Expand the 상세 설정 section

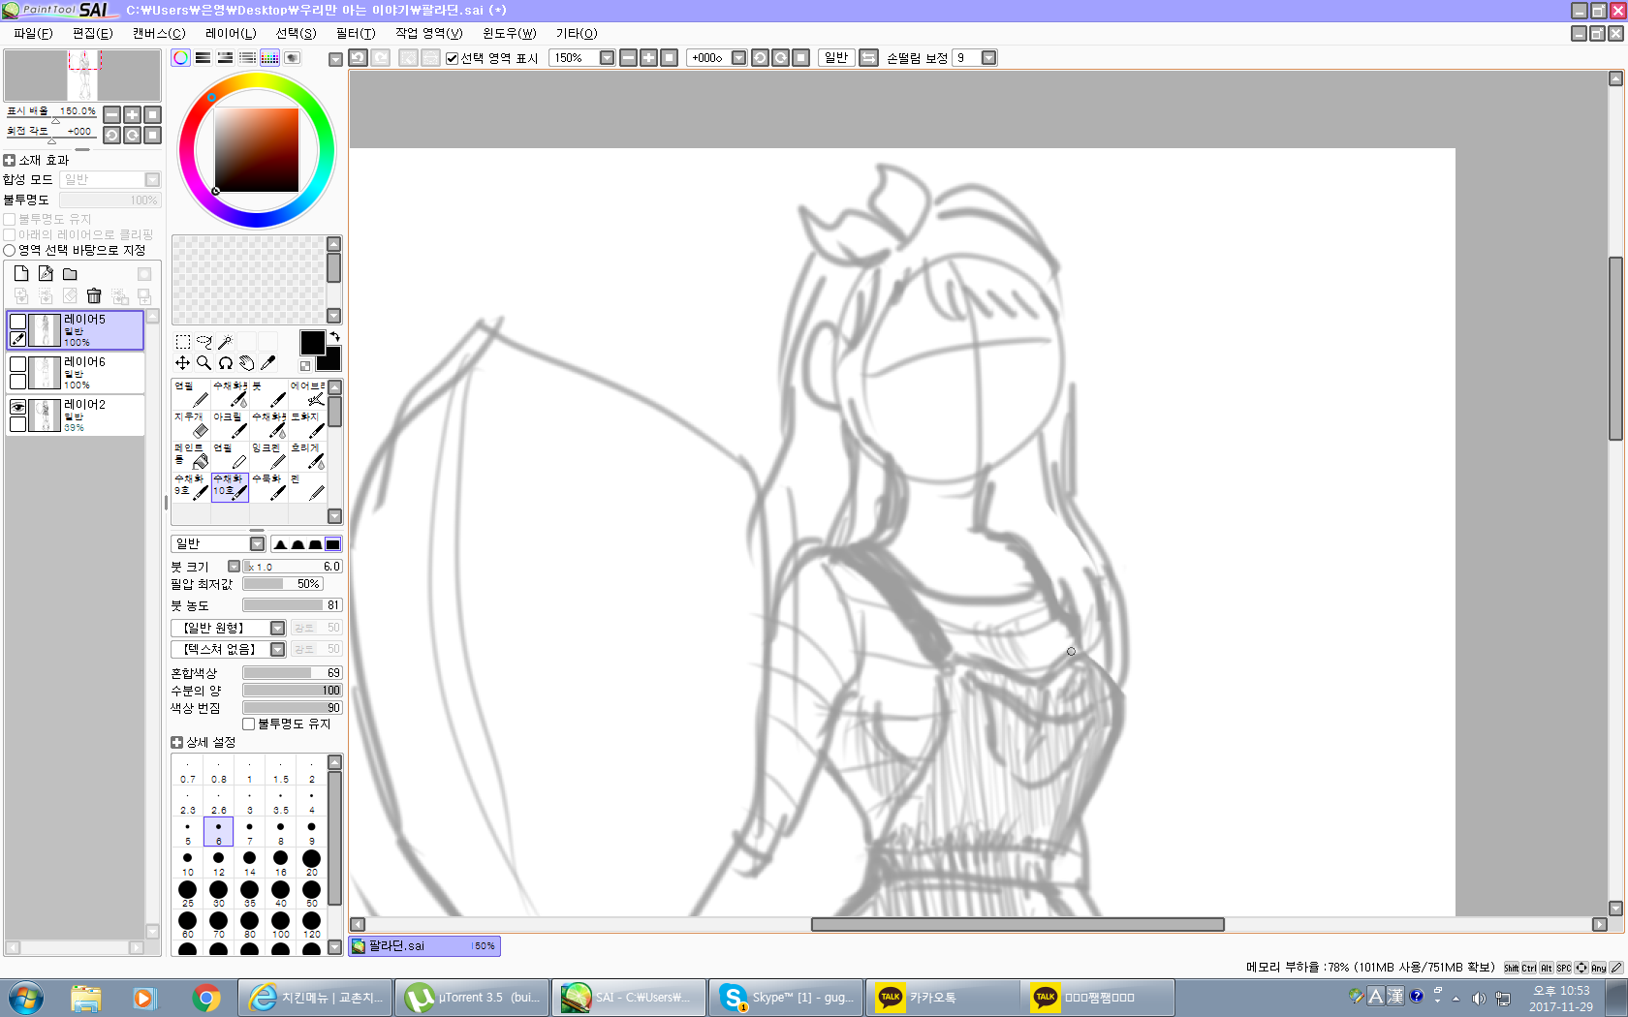[x=177, y=743]
